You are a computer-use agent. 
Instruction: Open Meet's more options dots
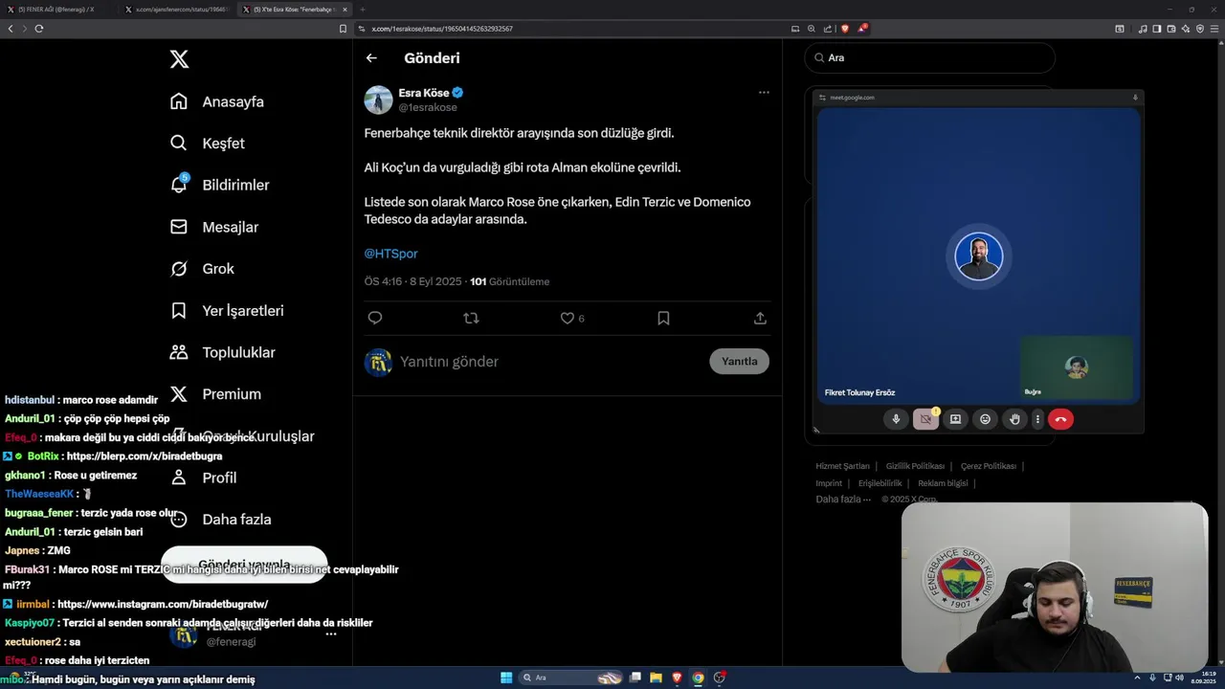click(1037, 419)
